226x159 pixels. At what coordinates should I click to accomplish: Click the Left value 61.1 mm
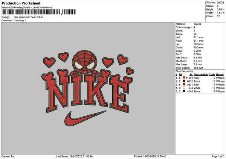199,37
